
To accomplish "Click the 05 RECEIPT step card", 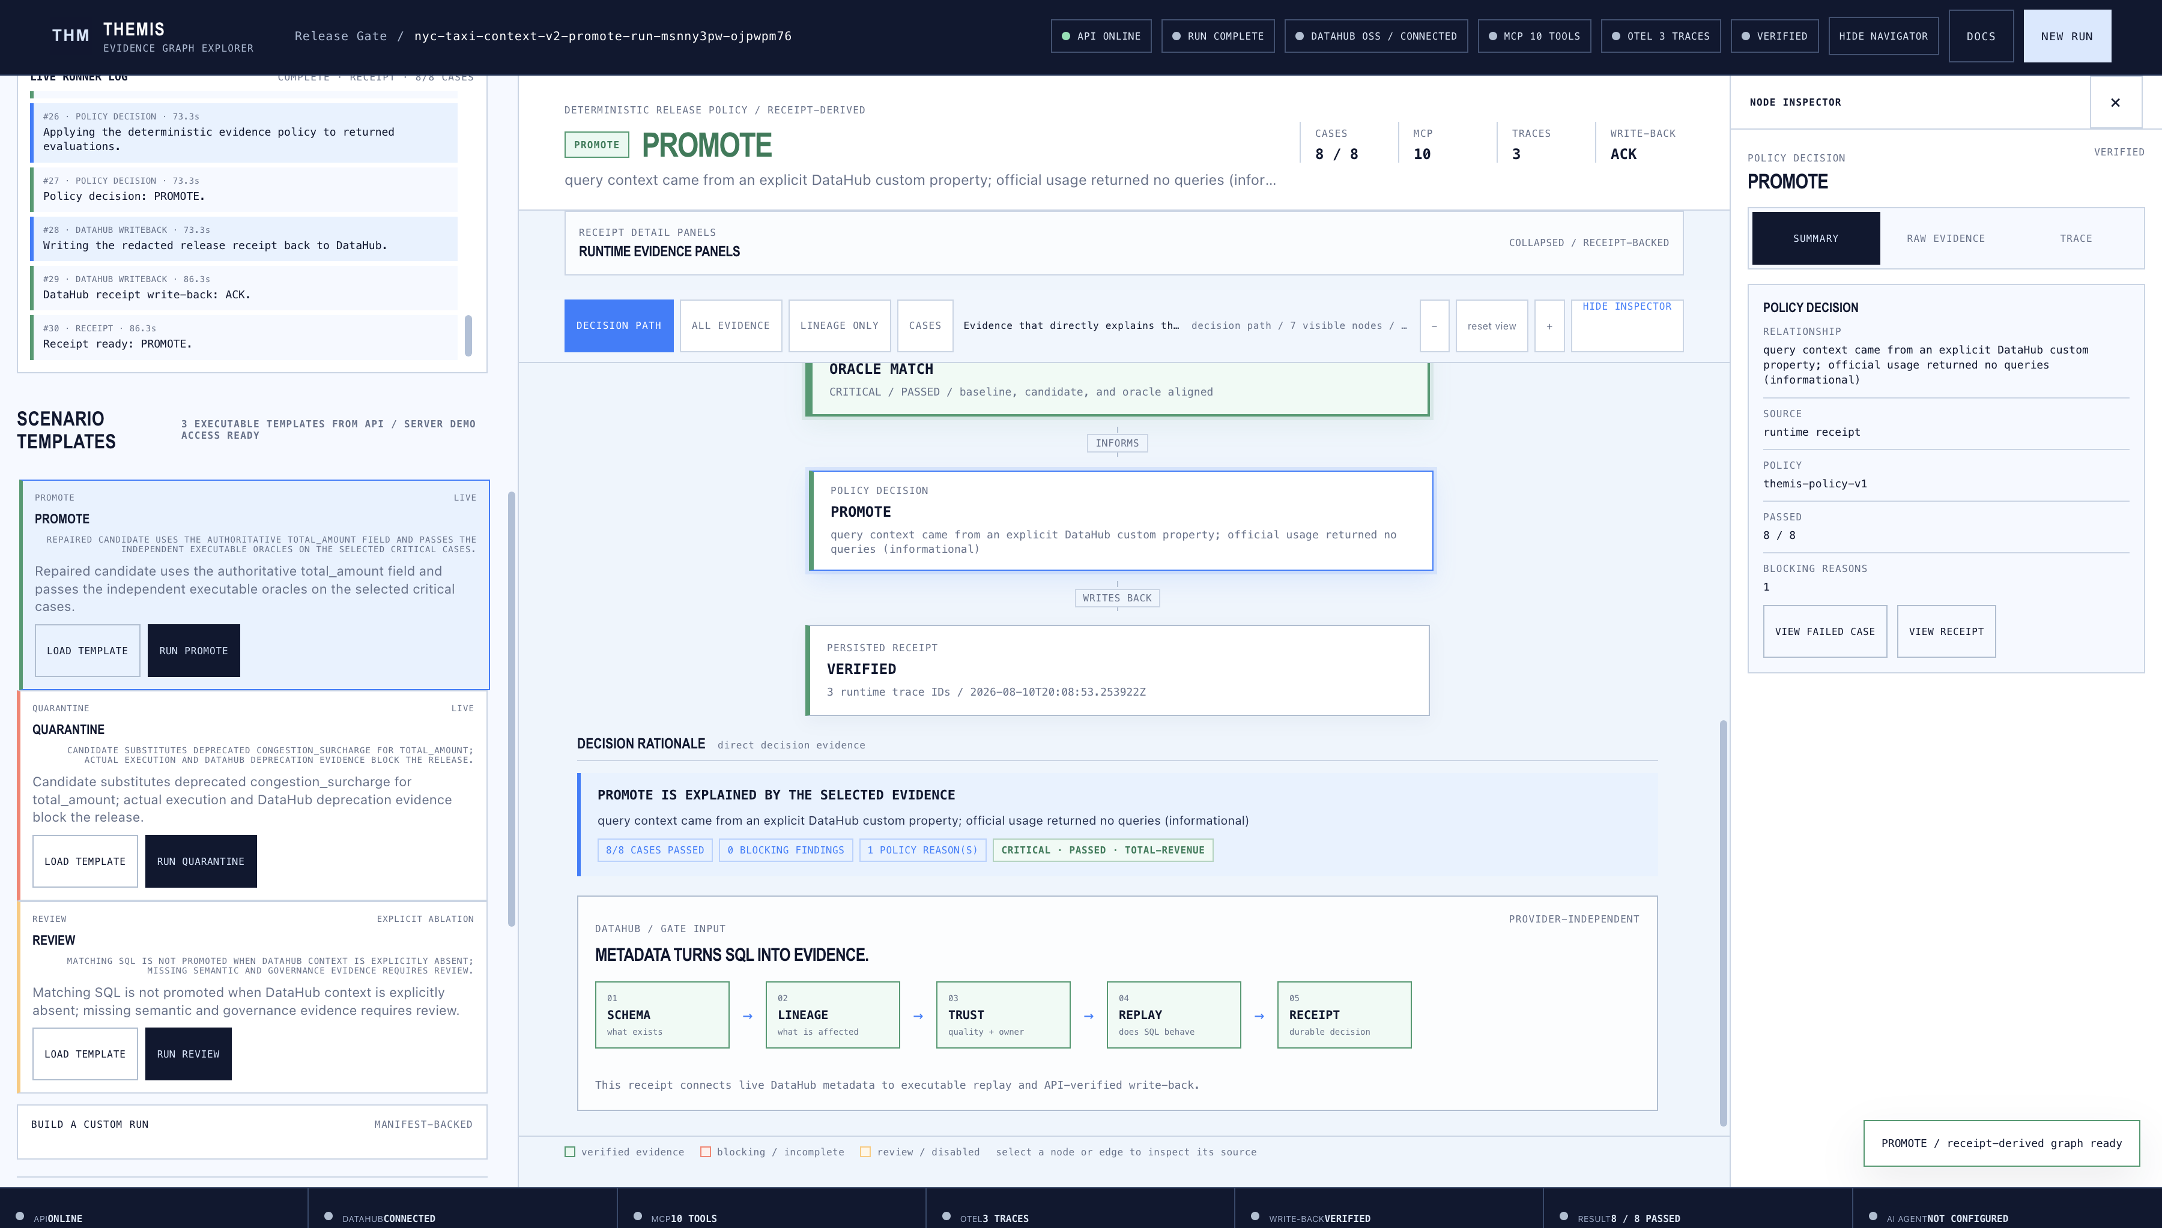I will 1343,1014.
